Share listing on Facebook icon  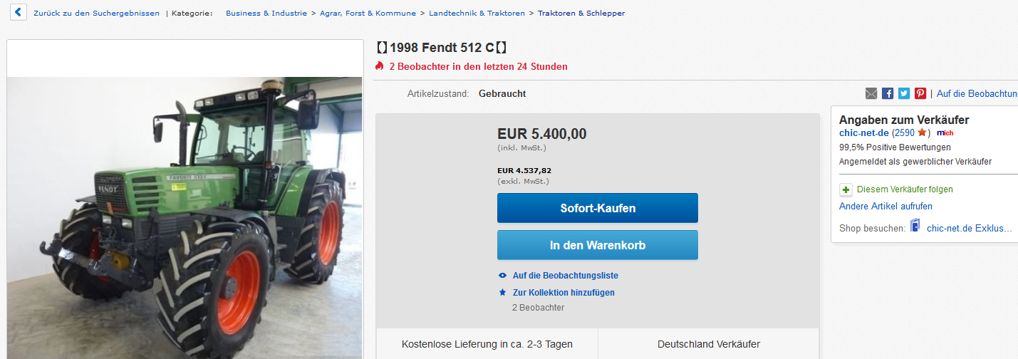(888, 93)
